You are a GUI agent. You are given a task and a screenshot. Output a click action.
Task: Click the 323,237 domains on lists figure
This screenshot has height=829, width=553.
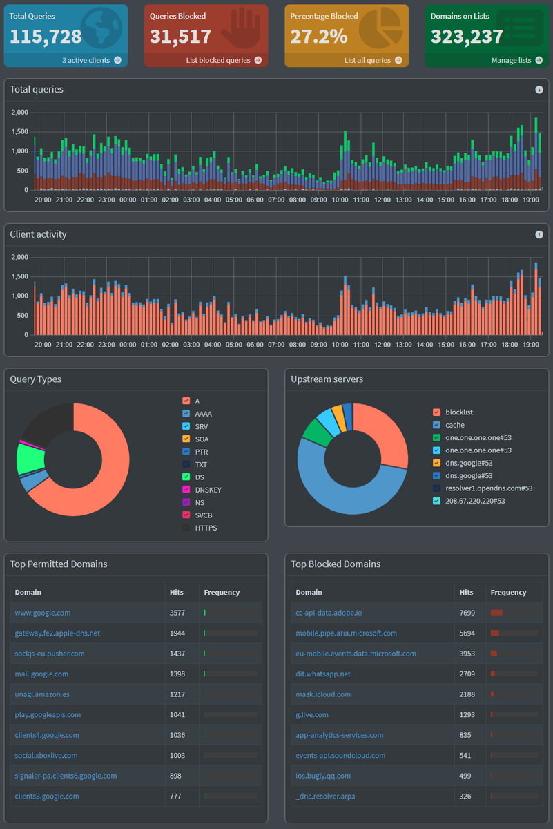click(x=467, y=37)
